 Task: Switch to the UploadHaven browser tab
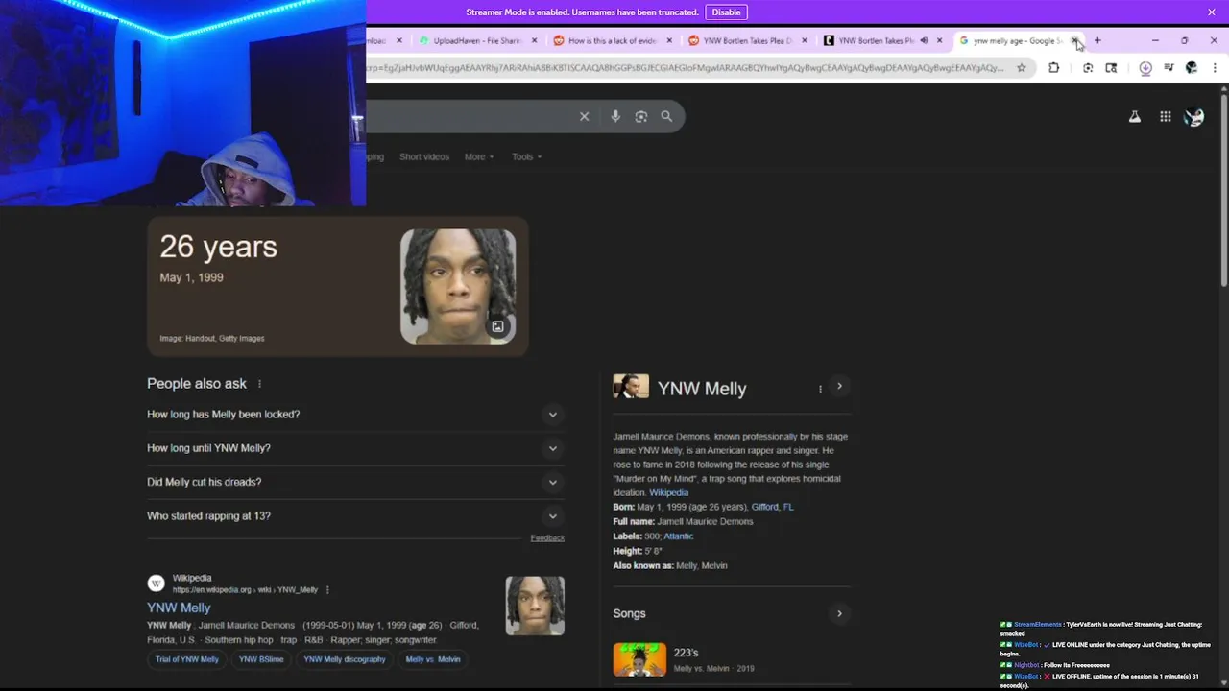click(477, 41)
